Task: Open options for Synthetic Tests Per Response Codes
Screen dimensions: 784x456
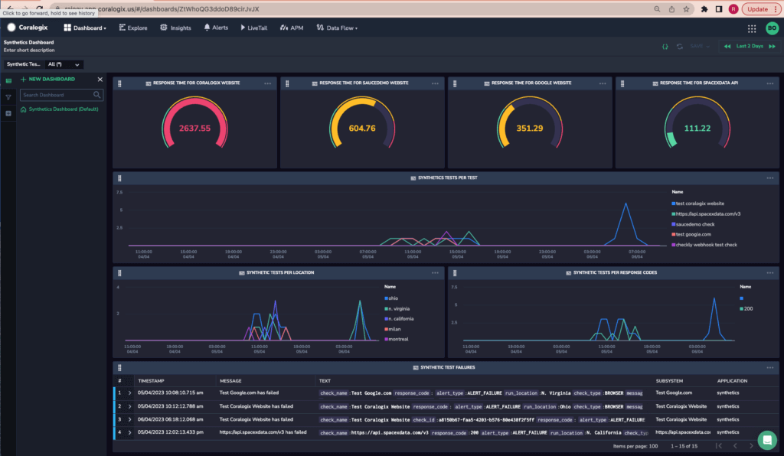Action: (x=770, y=272)
